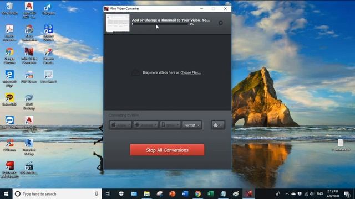
Task: Select the CCleaner desktop icon
Action: click(9, 145)
